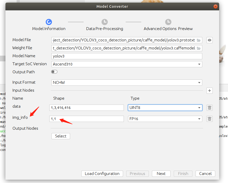Open the Target SoC Version dropdown
The image size is (228, 183).
pos(127,64)
